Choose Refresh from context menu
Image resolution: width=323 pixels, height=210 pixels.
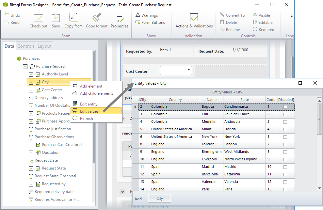click(x=96, y=118)
